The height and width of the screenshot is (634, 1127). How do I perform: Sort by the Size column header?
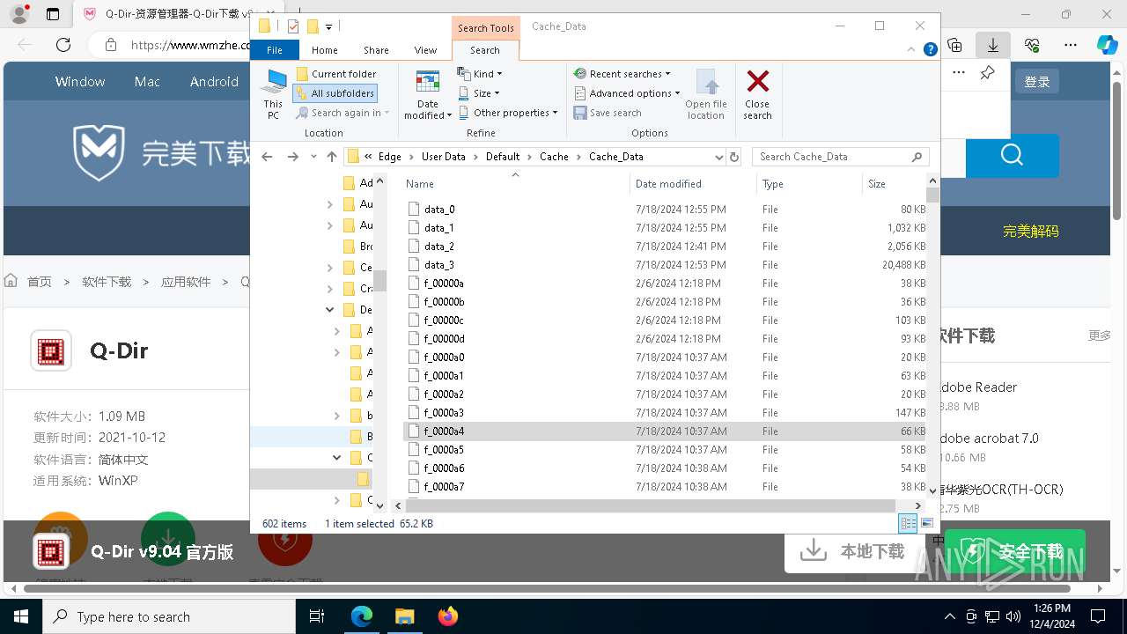(x=894, y=184)
